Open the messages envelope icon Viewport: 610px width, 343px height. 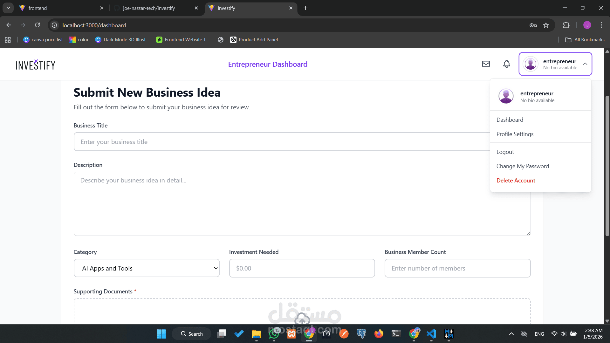(x=486, y=64)
